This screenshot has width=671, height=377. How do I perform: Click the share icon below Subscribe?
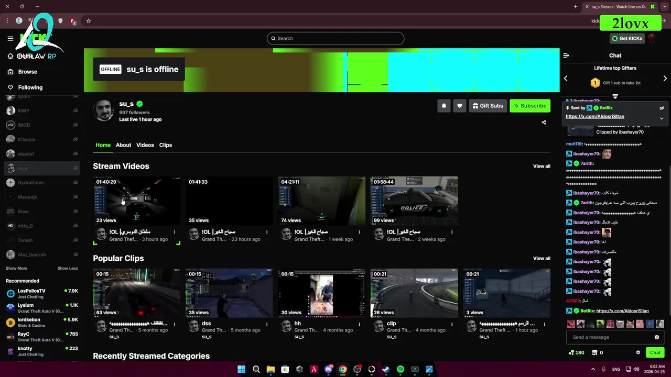[x=544, y=123]
